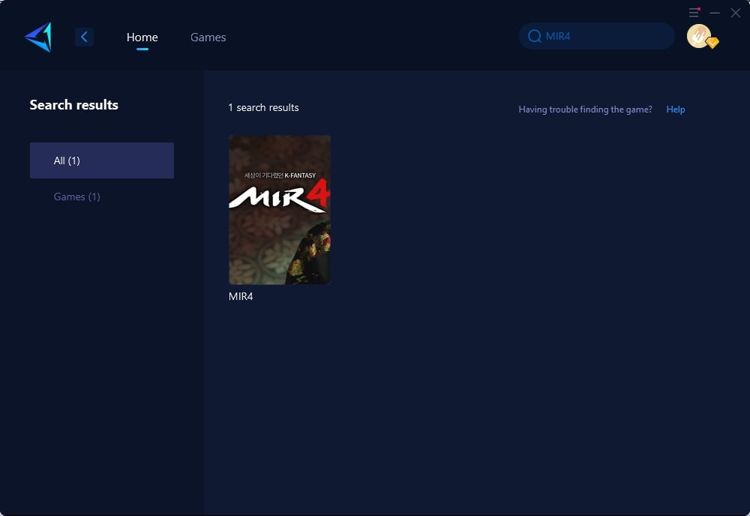Image resolution: width=750 pixels, height=516 pixels.
Task: Focus the MIR4 search field
Action: click(x=596, y=36)
